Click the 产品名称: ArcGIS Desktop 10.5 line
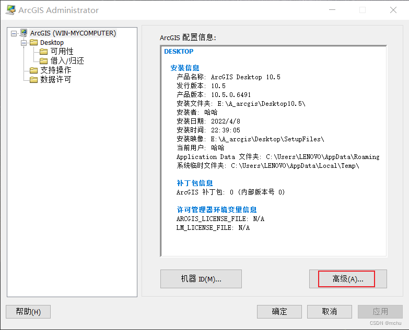The height and width of the screenshot is (330, 409). 228,77
